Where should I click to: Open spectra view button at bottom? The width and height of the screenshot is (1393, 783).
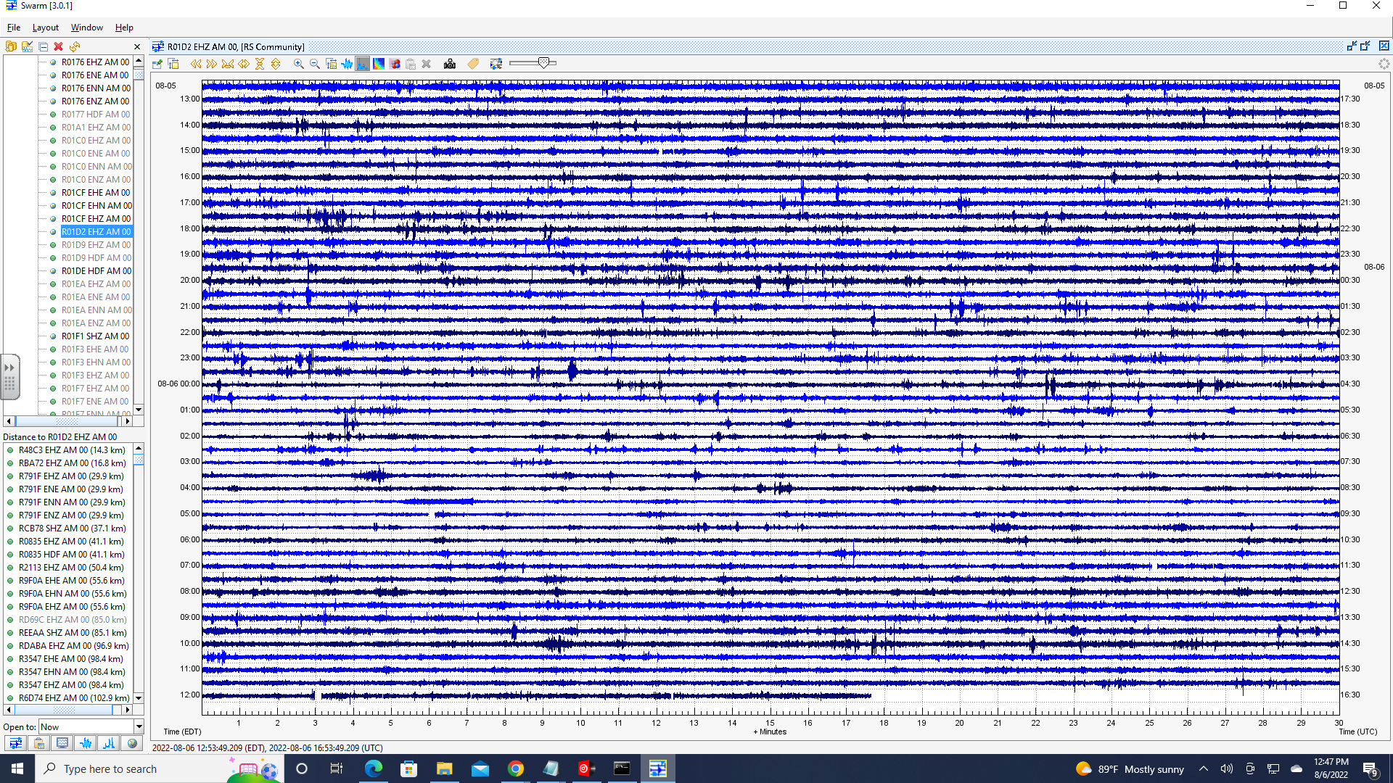(x=109, y=743)
